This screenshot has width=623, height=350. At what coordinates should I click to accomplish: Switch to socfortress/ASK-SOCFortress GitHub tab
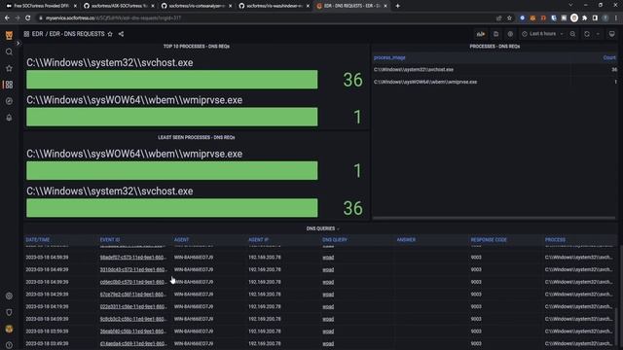tap(119, 6)
